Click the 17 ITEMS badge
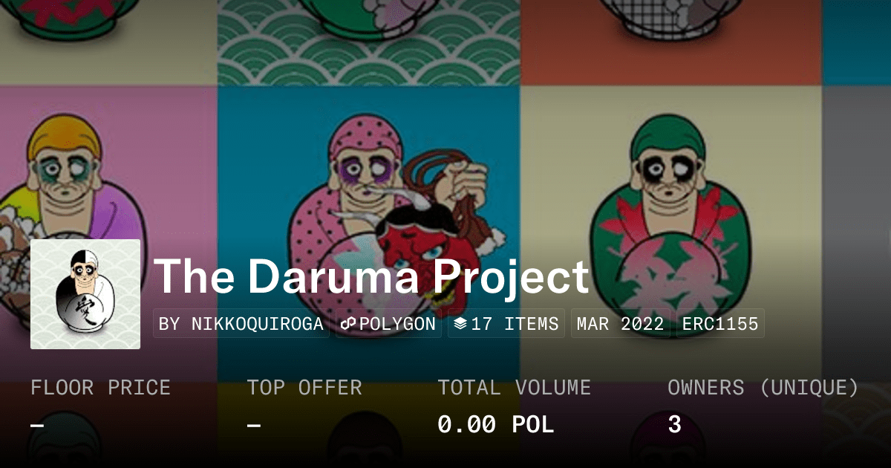This screenshot has height=468, width=891. 506,324
